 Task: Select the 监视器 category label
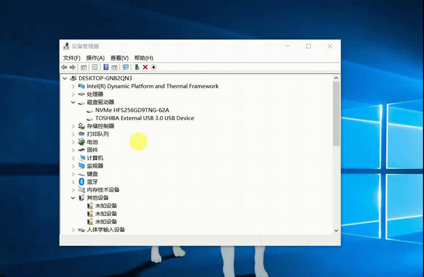click(95, 166)
